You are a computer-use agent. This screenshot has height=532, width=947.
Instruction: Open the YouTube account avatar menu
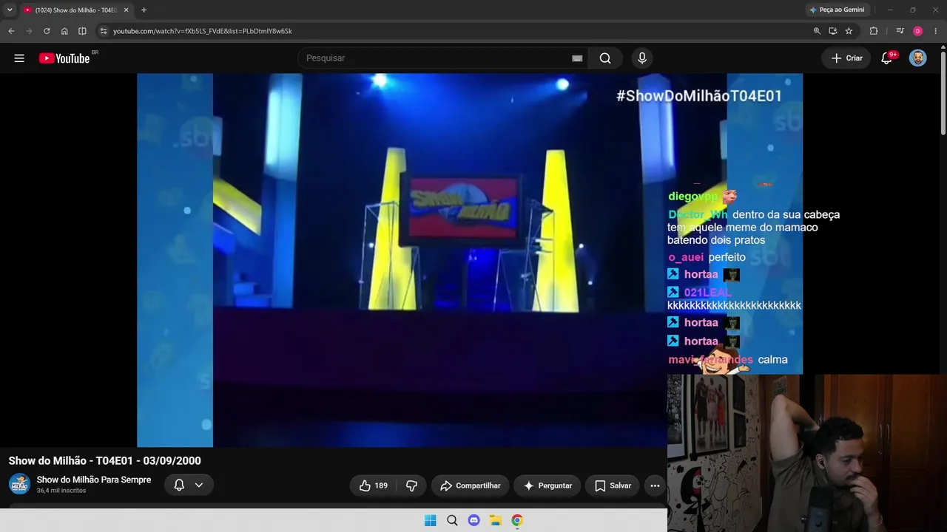[x=918, y=58]
